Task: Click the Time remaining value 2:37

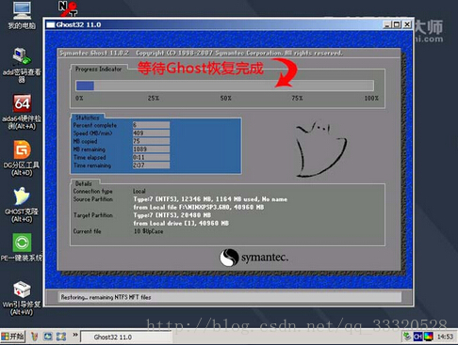Action: tap(151, 165)
